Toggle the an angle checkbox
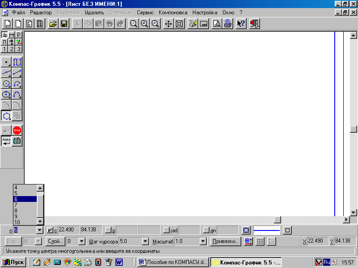The image size is (358, 268). 206,230
